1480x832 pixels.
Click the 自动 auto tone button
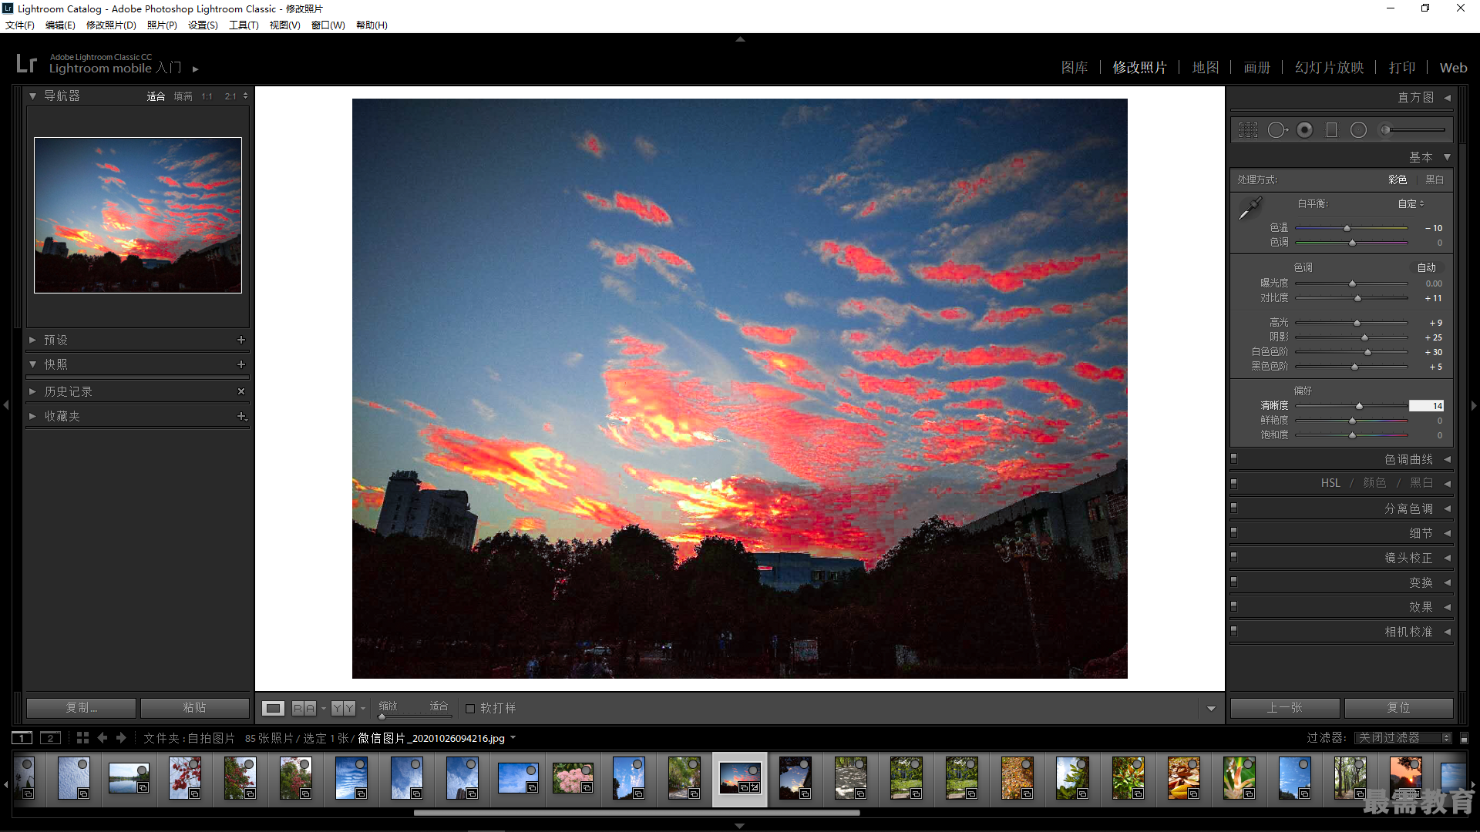click(1427, 268)
